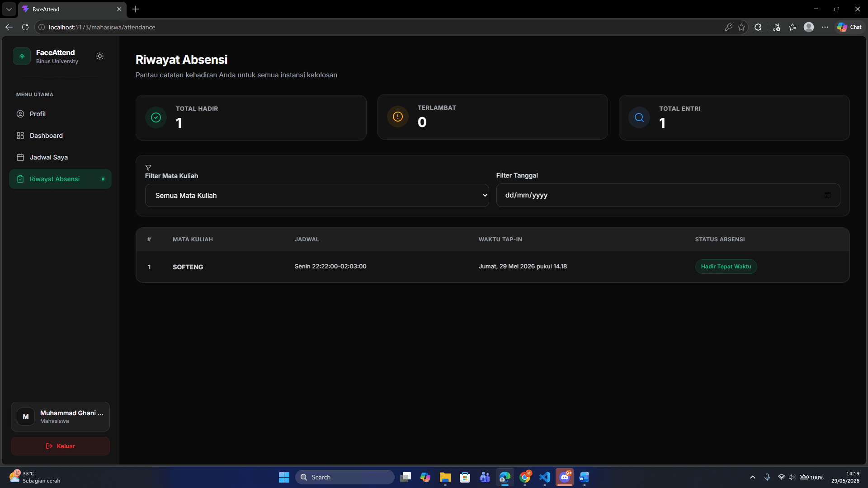Click the Filter Tanggal date field
Screen dimensions: 868x488
(x=668, y=195)
